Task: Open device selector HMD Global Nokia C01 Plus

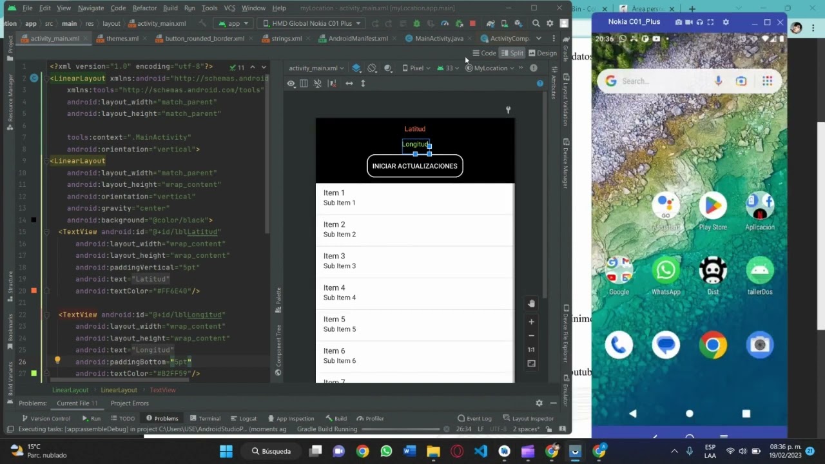Action: pyautogui.click(x=312, y=23)
